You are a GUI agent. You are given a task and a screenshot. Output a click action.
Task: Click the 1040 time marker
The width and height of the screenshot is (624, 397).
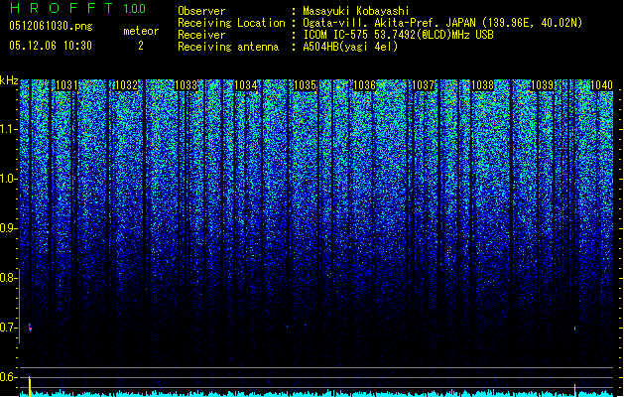[x=601, y=85]
